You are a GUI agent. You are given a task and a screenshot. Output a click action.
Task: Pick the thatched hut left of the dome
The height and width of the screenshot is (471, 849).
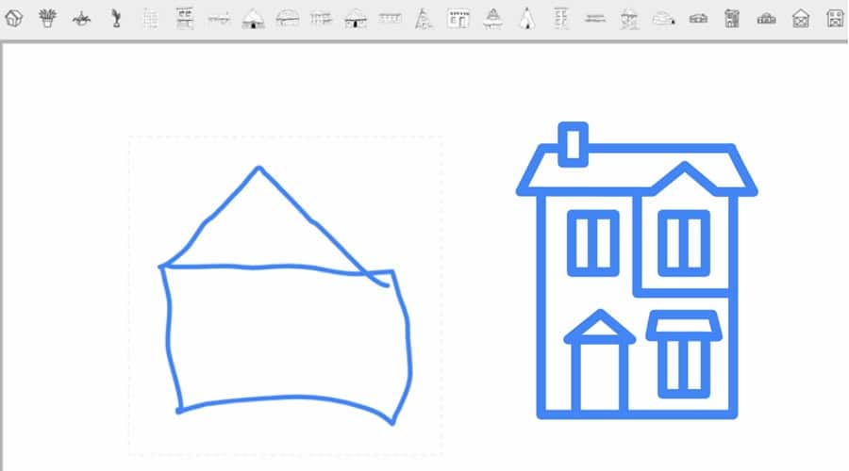[x=253, y=20]
